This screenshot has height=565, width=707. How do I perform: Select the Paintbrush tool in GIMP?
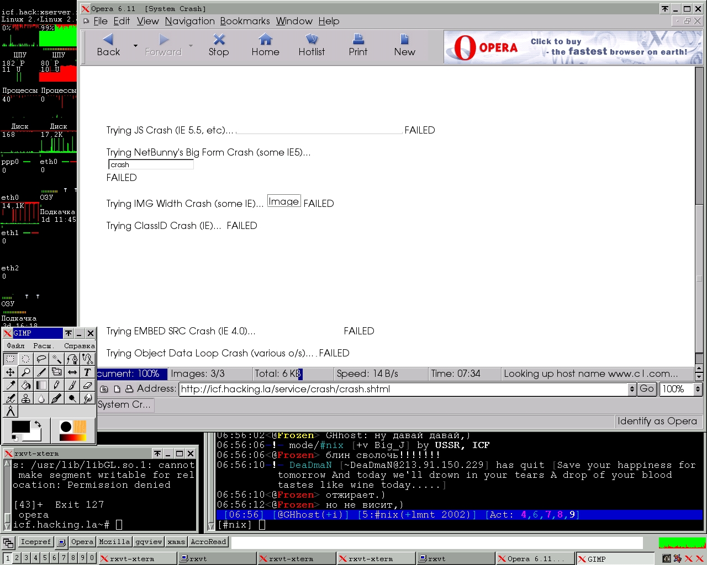[72, 385]
